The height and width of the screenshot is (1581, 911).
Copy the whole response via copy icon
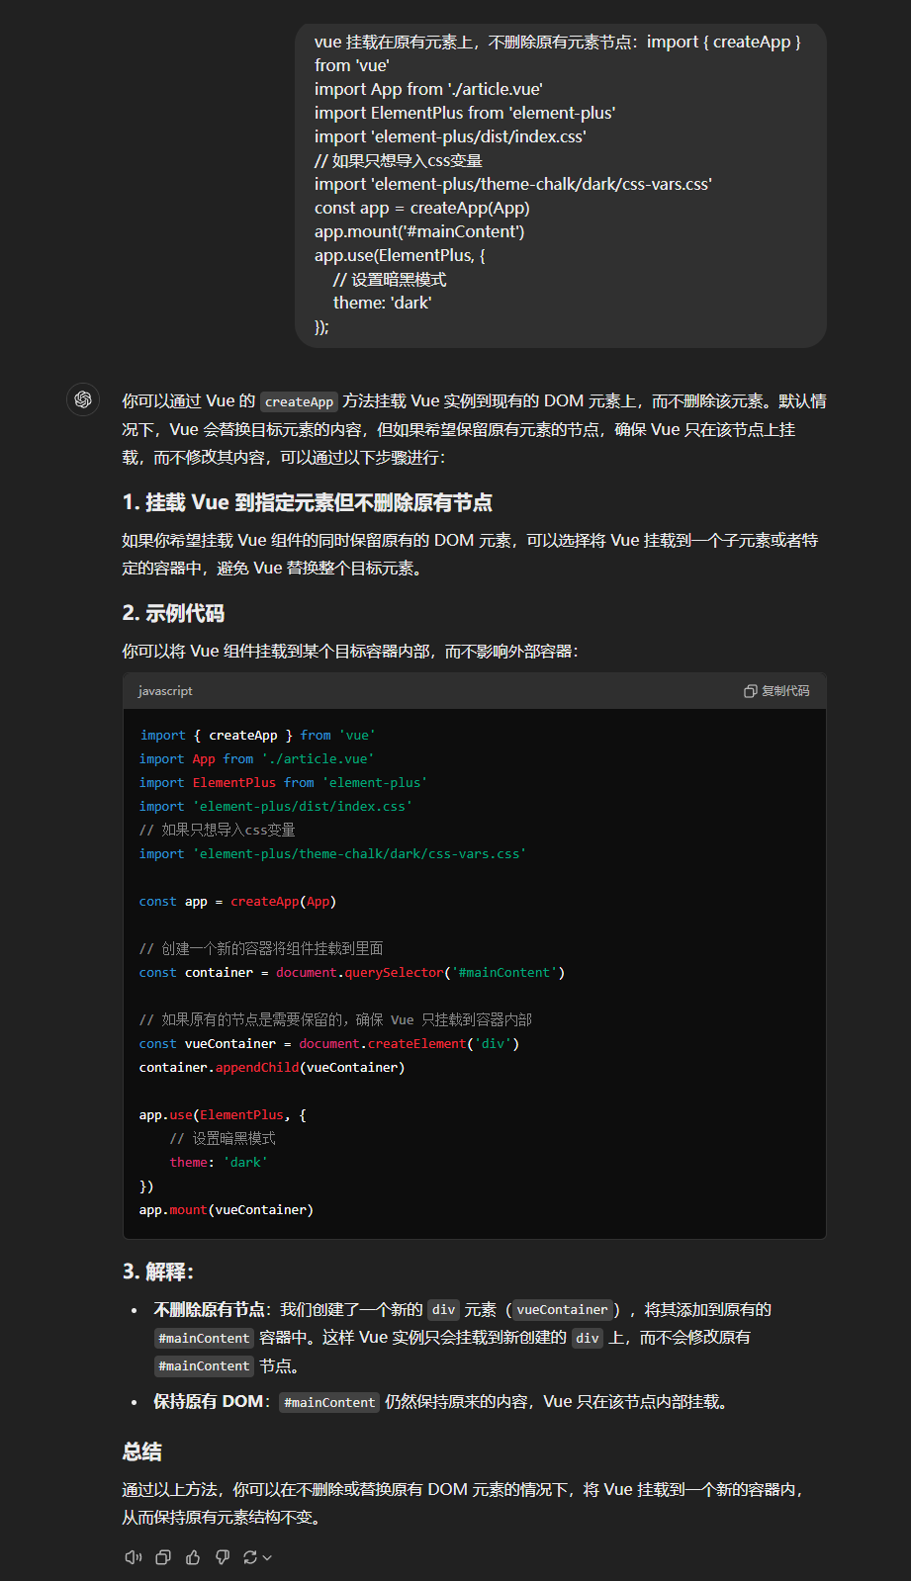[x=163, y=1557]
